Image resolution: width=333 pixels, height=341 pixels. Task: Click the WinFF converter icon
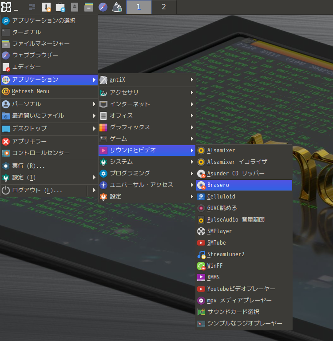click(x=201, y=266)
